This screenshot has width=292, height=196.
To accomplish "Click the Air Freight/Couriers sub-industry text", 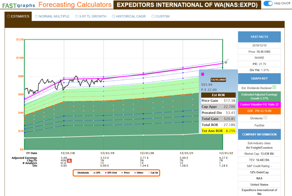I will (259, 148).
